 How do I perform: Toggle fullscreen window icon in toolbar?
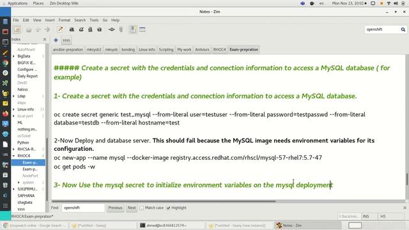[142, 29]
